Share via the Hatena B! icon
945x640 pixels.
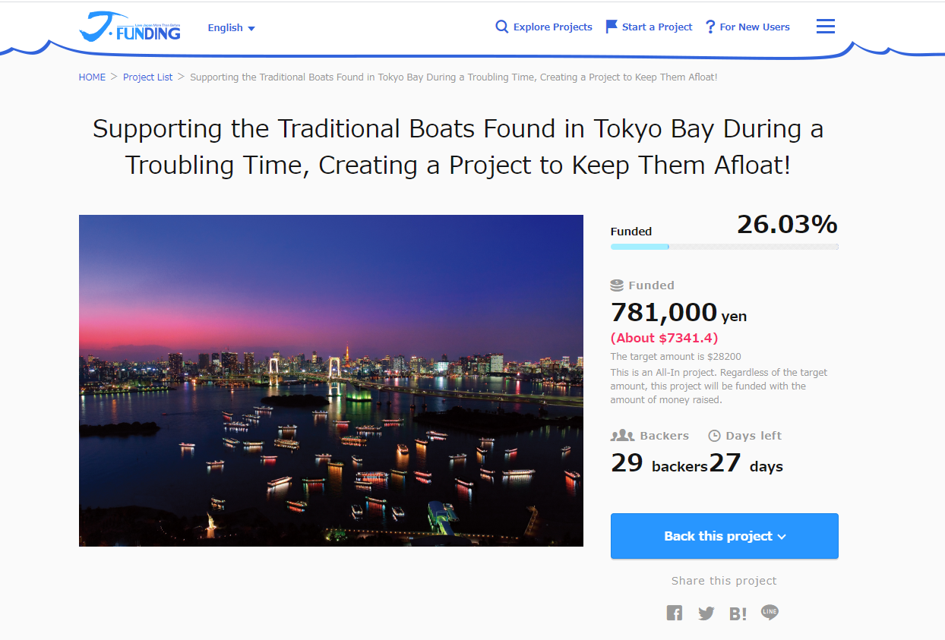(x=738, y=613)
